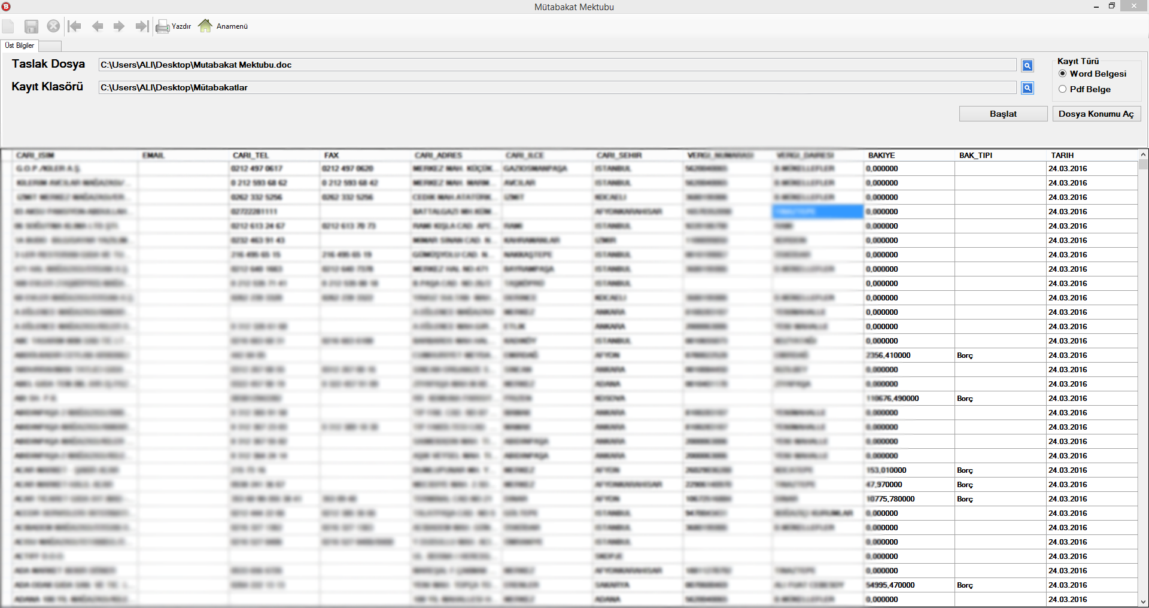
Task: Click the previous record arrow
Action: (x=98, y=26)
